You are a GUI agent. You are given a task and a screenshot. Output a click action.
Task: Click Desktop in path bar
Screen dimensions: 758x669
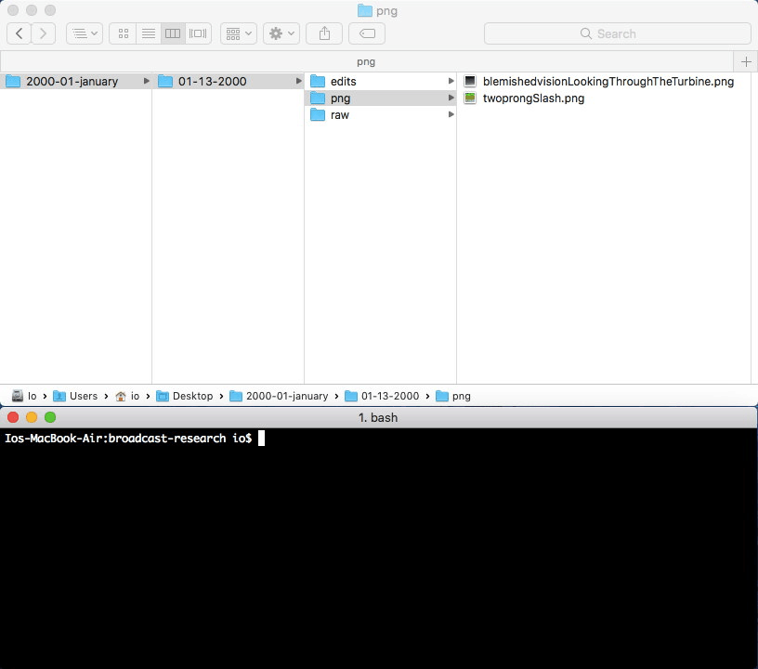click(185, 396)
